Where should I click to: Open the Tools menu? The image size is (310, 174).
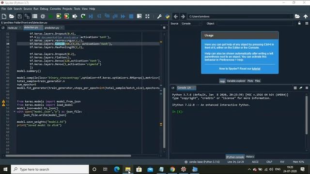point(77,9)
